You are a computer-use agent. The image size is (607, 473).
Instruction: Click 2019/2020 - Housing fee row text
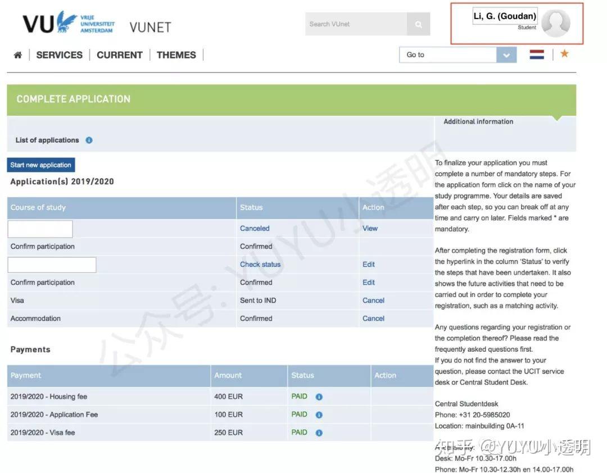(49, 397)
